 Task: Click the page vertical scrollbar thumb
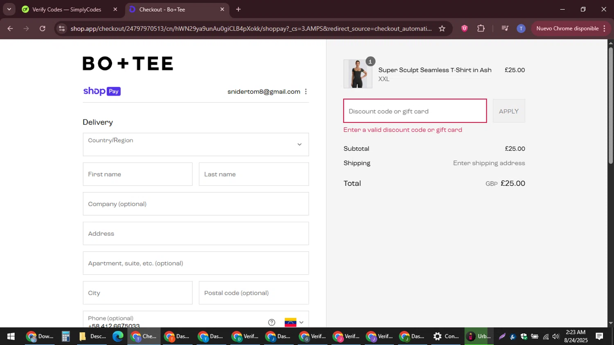[610, 106]
